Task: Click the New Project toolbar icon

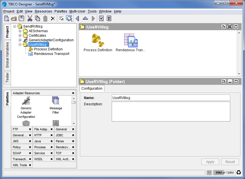Action: click(x=7, y=18)
